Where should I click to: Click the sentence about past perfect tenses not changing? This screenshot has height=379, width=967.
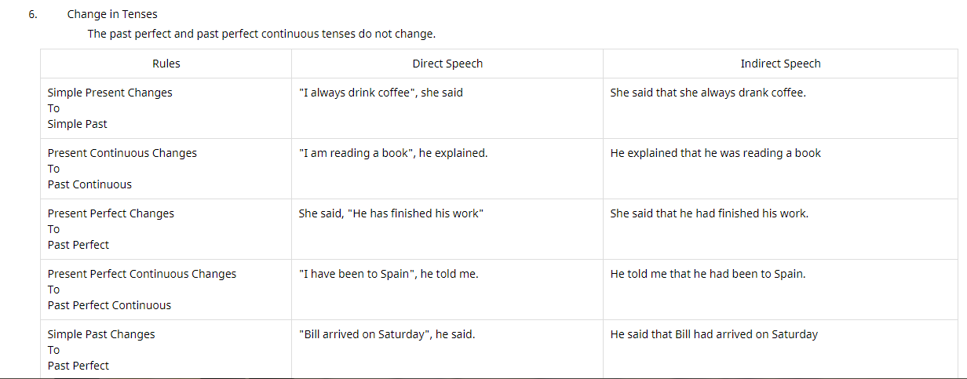click(261, 35)
